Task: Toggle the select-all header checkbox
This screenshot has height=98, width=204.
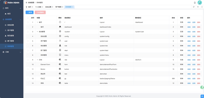Action: 28,18
